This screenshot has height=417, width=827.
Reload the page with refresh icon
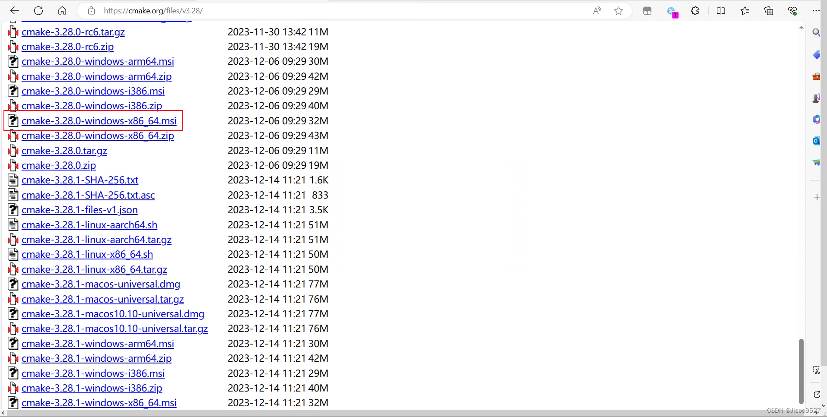(x=38, y=11)
